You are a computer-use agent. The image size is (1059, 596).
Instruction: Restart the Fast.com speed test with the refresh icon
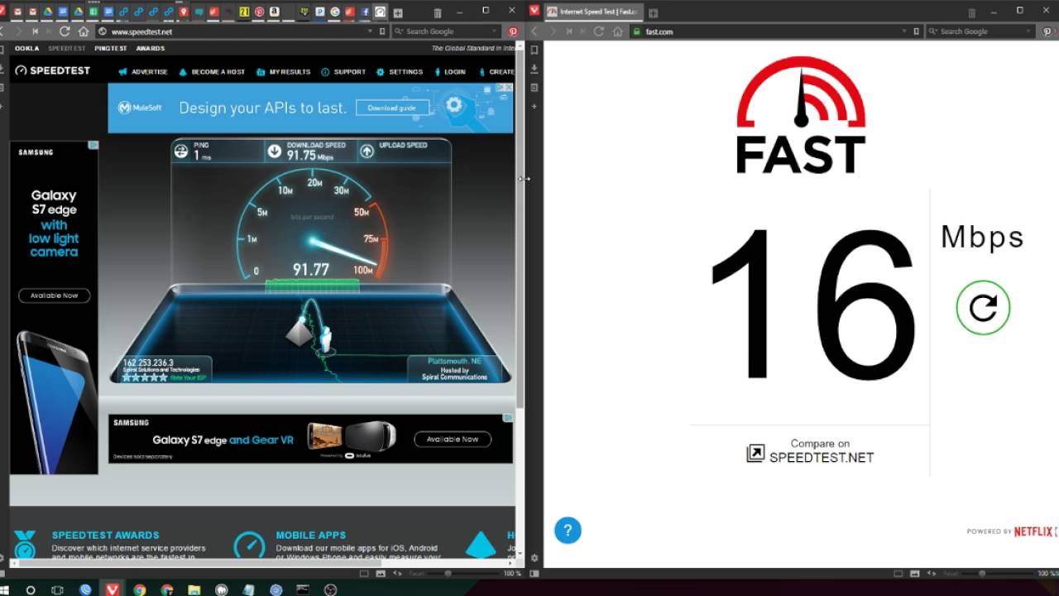click(983, 308)
